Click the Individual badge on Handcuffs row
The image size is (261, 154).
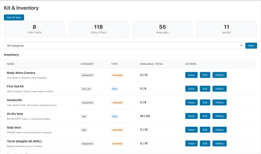(x=117, y=103)
